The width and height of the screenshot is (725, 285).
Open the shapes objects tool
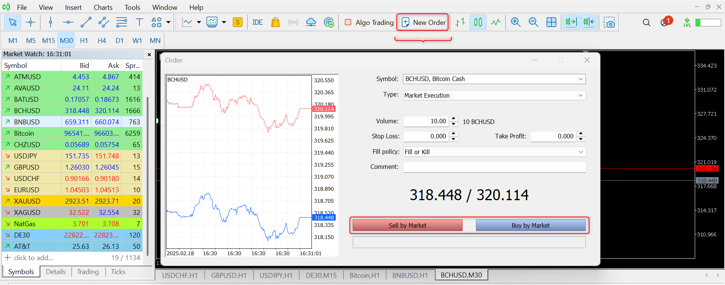point(156,22)
